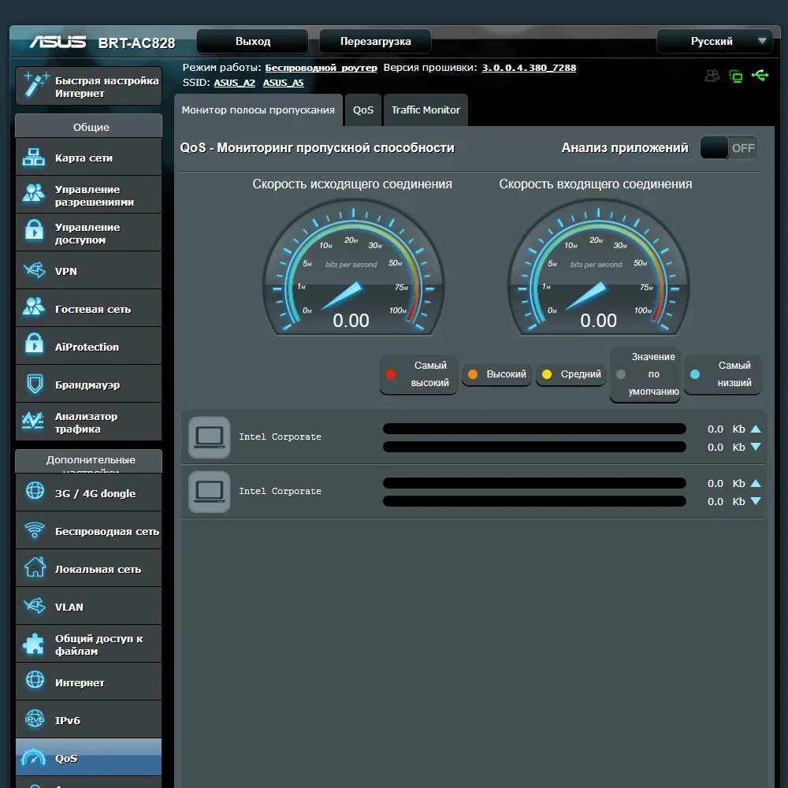788x788 pixels.
Task: Click the 3G / 4G dongle globe icon
Action: (35, 490)
